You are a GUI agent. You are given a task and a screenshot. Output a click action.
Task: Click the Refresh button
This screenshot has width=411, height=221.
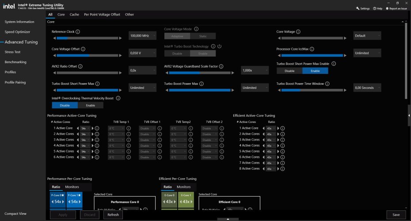(x=113, y=215)
